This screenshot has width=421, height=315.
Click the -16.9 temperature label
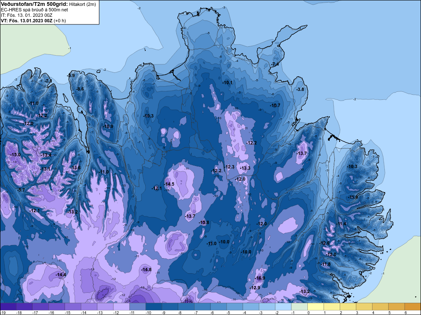click(x=260, y=278)
